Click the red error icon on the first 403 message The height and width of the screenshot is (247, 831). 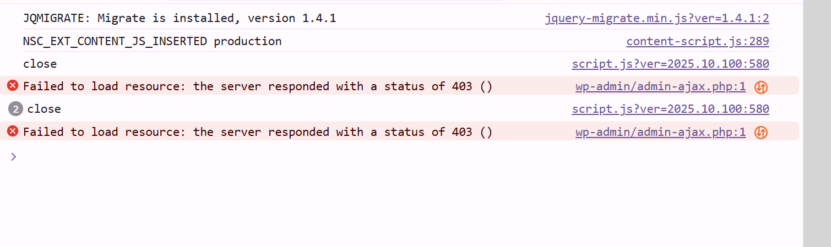[13, 86]
